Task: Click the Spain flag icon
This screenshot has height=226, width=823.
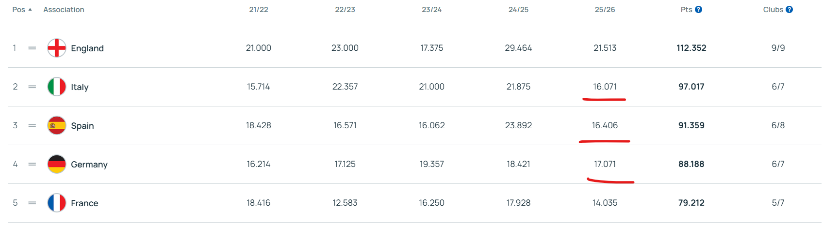Action: tap(57, 125)
